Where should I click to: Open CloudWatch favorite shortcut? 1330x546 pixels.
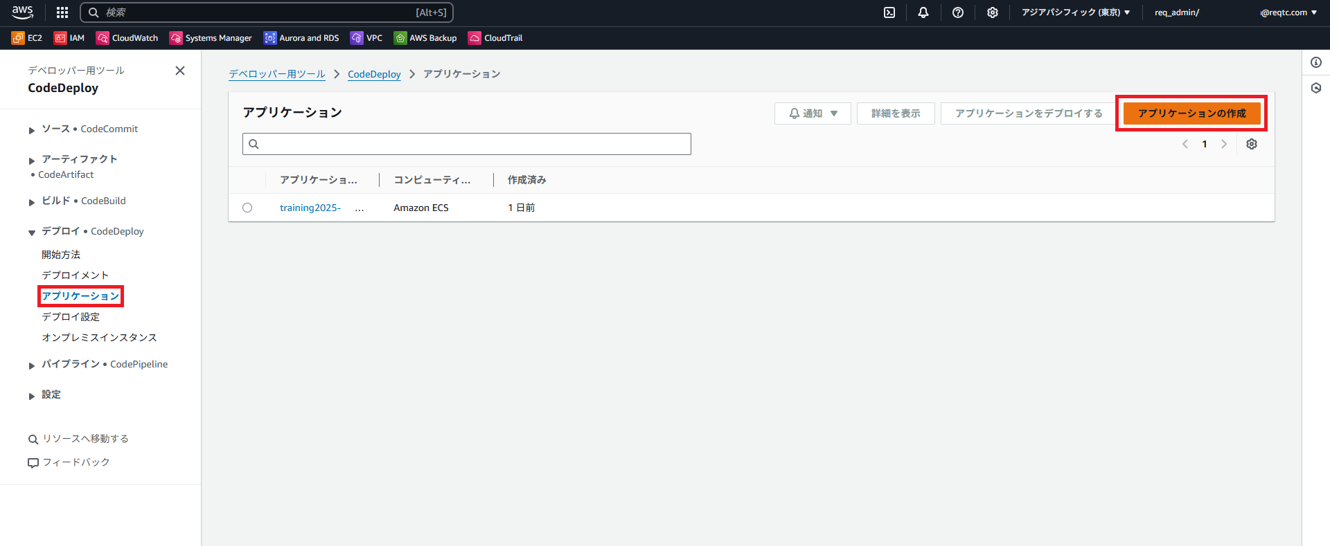[127, 38]
